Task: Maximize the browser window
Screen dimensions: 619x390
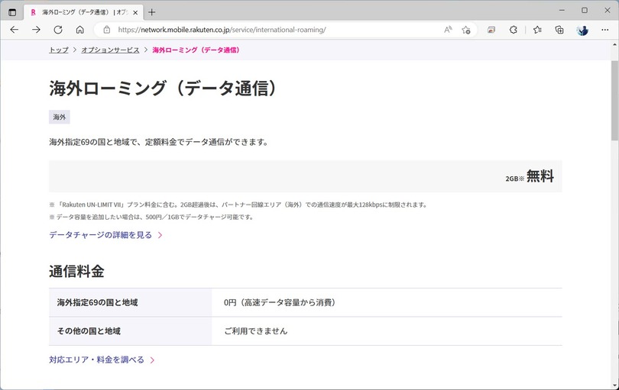Action: click(585, 10)
